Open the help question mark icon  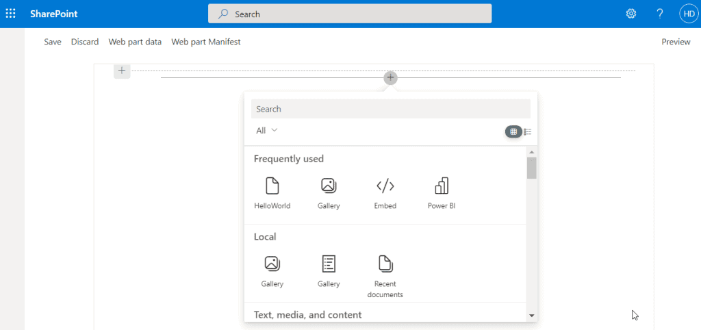click(x=659, y=14)
